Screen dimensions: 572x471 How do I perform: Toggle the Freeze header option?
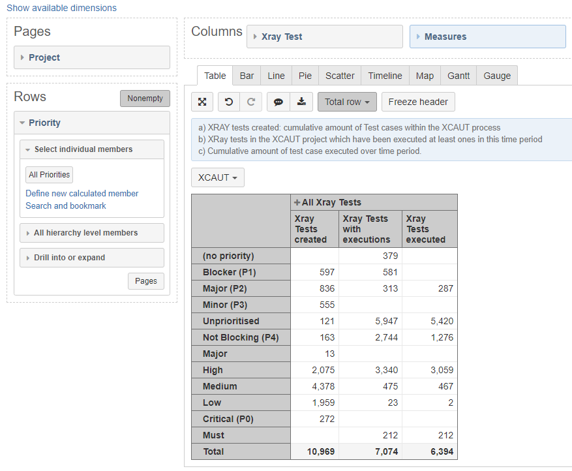[x=418, y=102]
